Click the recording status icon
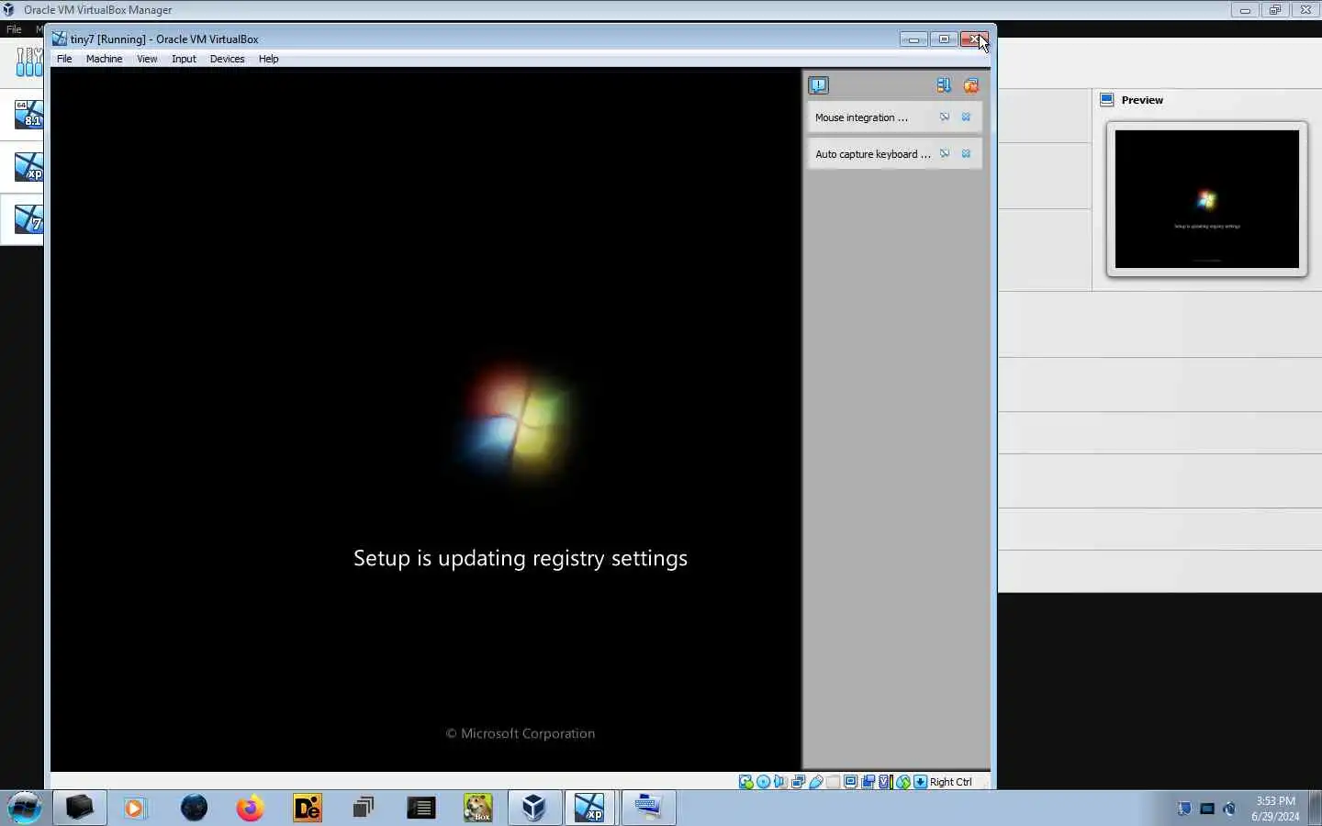The width and height of the screenshot is (1322, 826). pos(868,782)
